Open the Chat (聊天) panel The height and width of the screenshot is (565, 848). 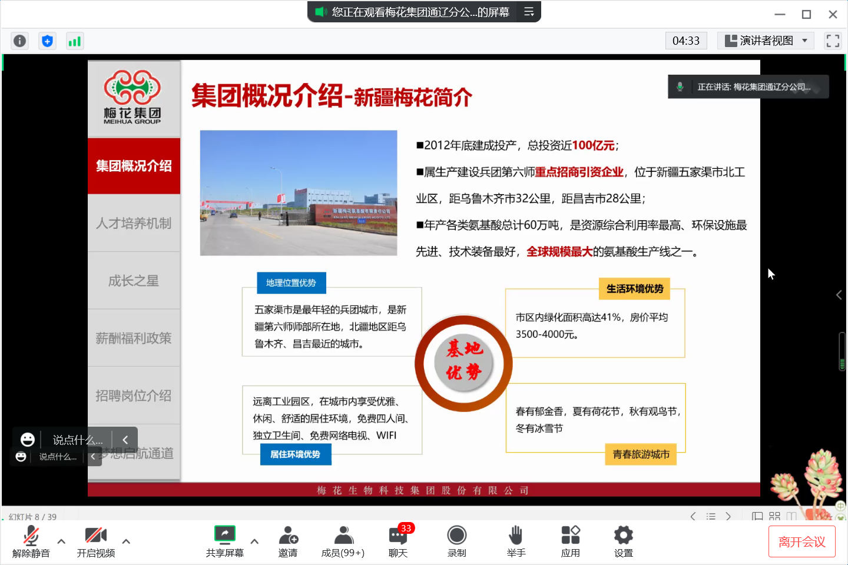click(398, 541)
